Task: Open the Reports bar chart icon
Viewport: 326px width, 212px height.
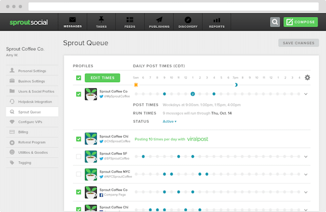Action: 216,20
